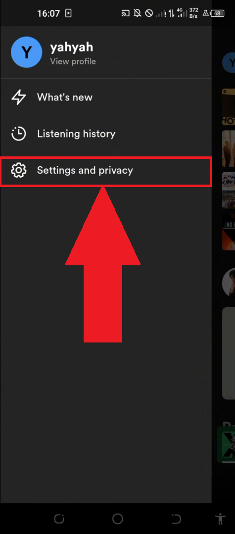This screenshot has width=235, height=534.
Task: Tap the yahyah username
Action: [x=72, y=47]
